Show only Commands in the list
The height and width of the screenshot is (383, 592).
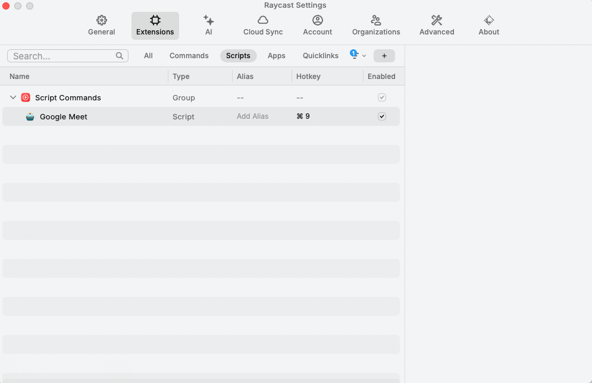(x=189, y=56)
